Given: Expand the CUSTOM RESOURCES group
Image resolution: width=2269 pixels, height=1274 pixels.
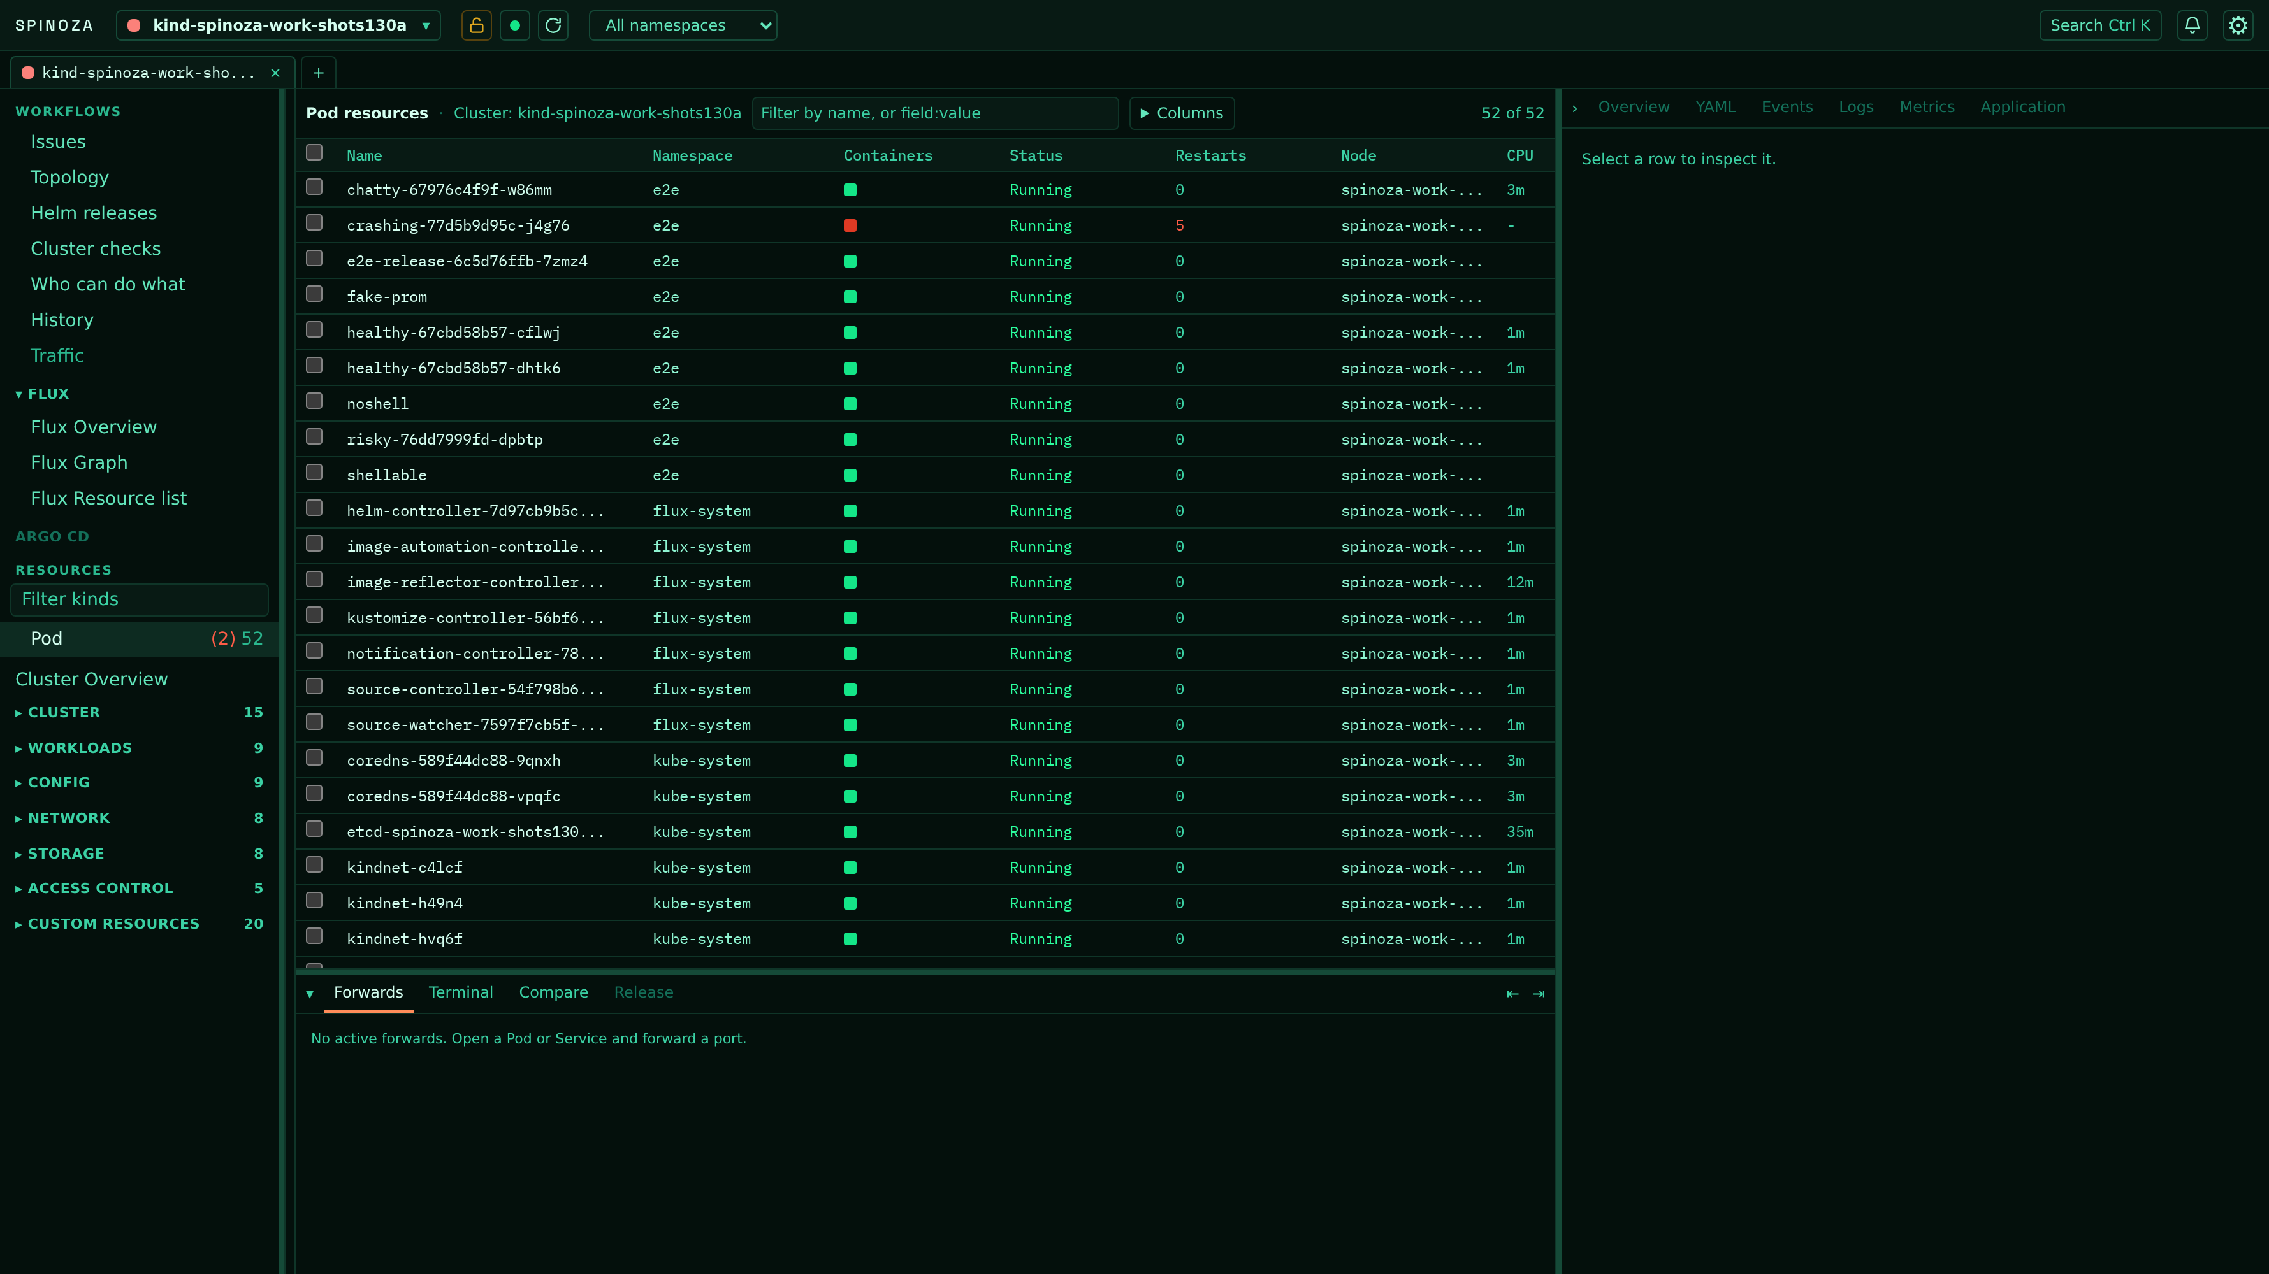Looking at the screenshot, I should pos(139,924).
